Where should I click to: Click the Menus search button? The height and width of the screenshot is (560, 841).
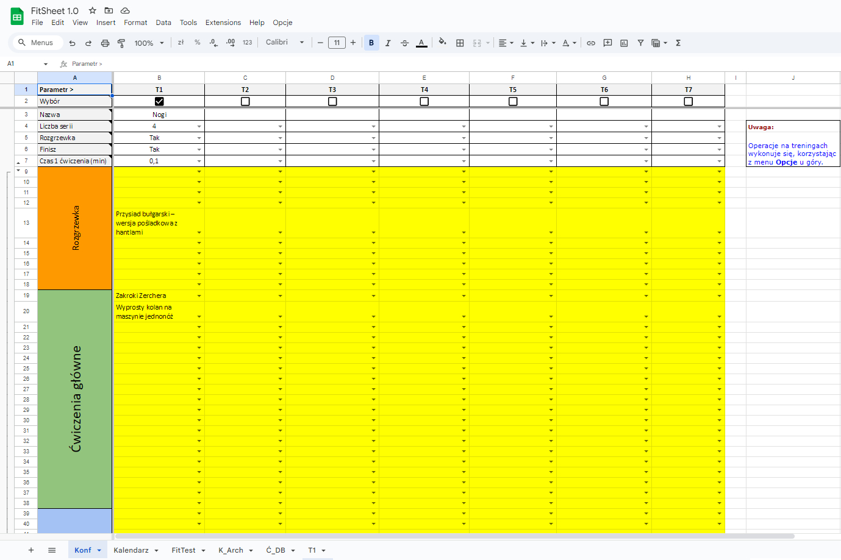pos(36,43)
